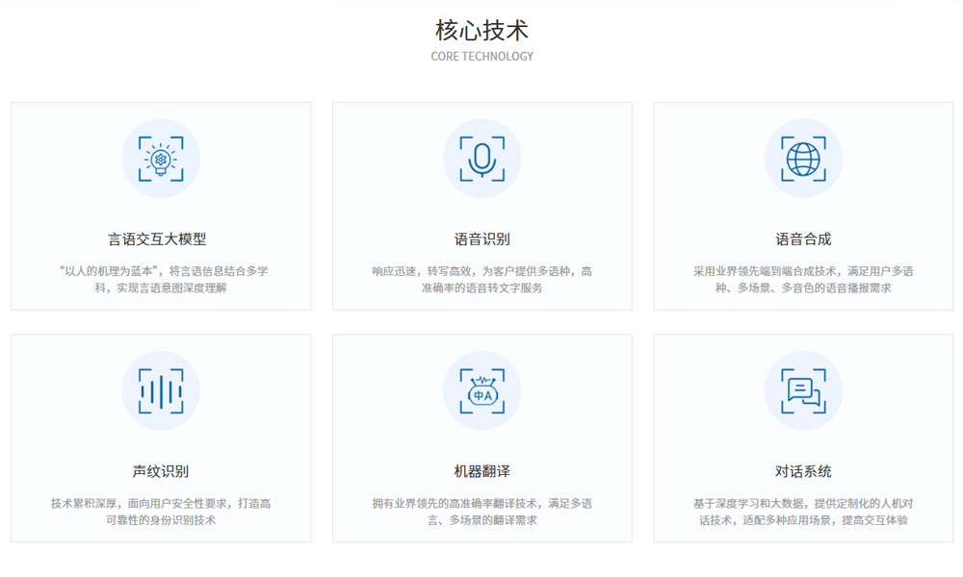Click the description text under 对话系统
This screenshot has height=577, width=963.
click(803, 512)
